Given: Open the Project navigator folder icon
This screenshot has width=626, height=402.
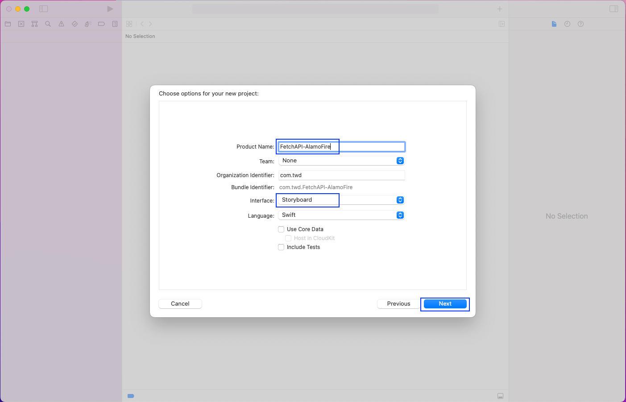Looking at the screenshot, I should [8, 24].
